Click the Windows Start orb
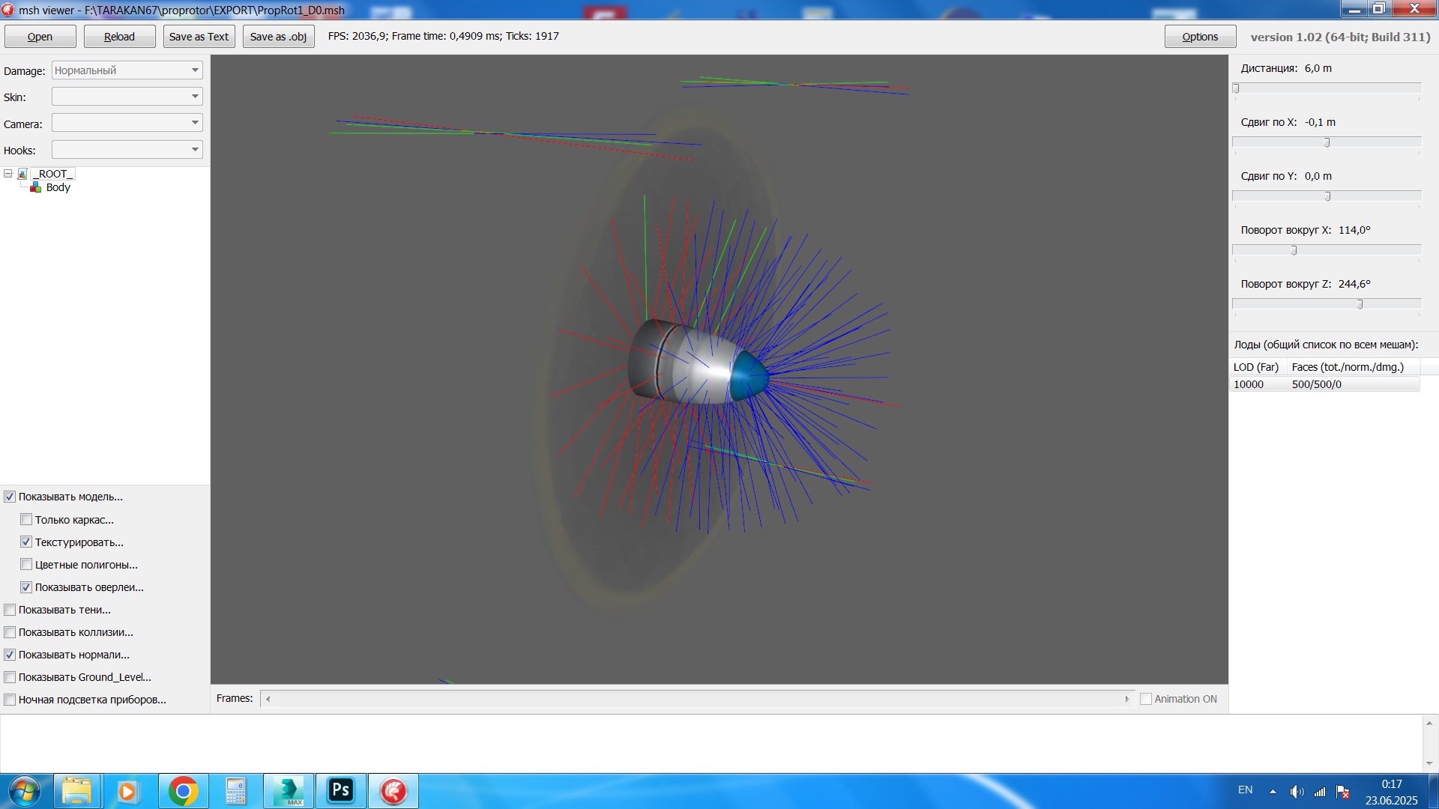 click(24, 791)
